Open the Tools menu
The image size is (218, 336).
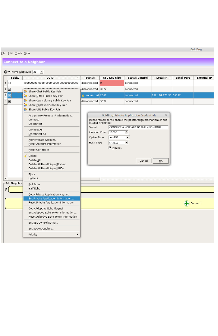(19, 53)
